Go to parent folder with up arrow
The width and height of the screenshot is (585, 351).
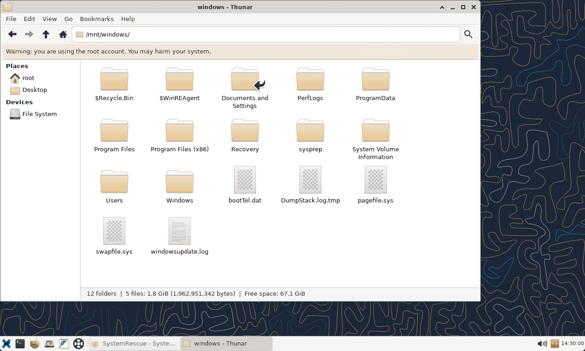(46, 34)
